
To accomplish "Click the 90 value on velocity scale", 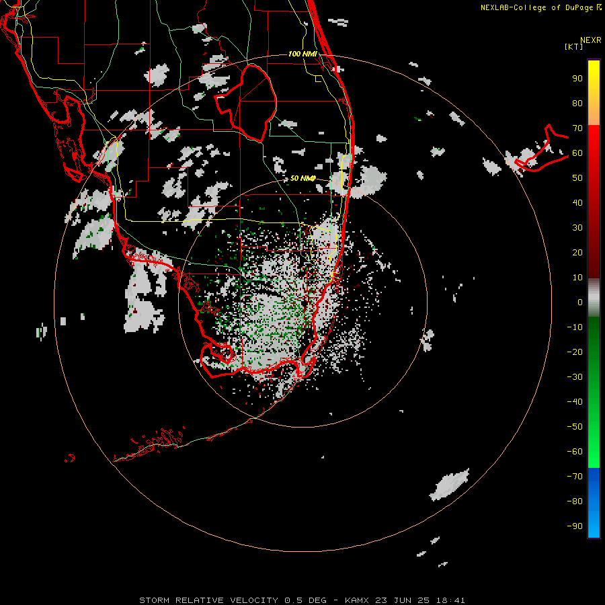I will (x=577, y=79).
